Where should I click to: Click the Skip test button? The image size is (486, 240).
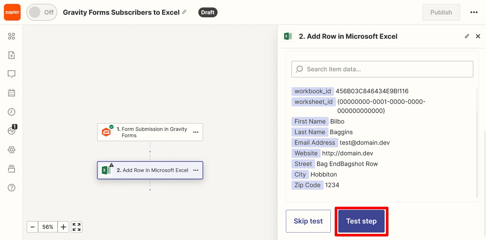click(308, 221)
